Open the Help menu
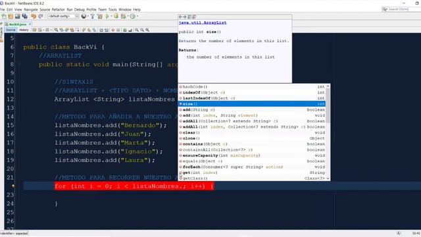The image size is (421, 237). 137,9
